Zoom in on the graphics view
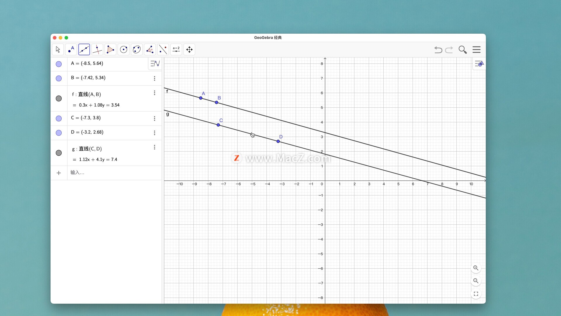This screenshot has height=316, width=561. coord(476,268)
